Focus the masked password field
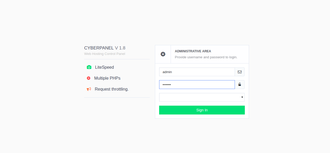This screenshot has width=330, height=153. click(x=197, y=85)
